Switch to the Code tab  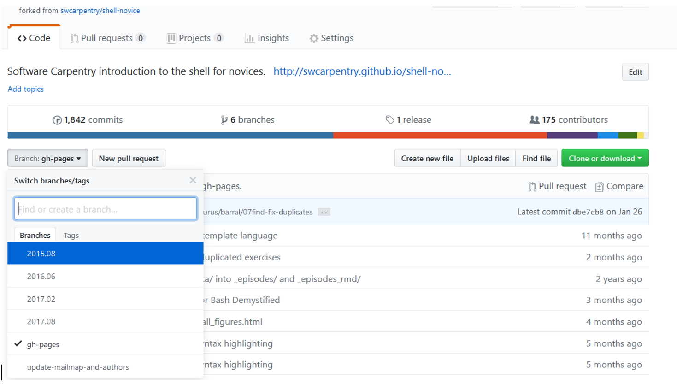[34, 38]
